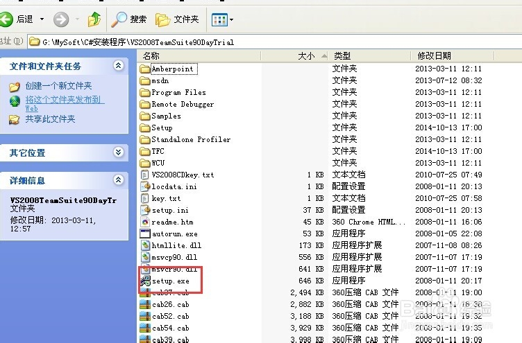Screen dimensions: 522x343
Task: Click the setup.exe file name
Action: tap(171, 281)
